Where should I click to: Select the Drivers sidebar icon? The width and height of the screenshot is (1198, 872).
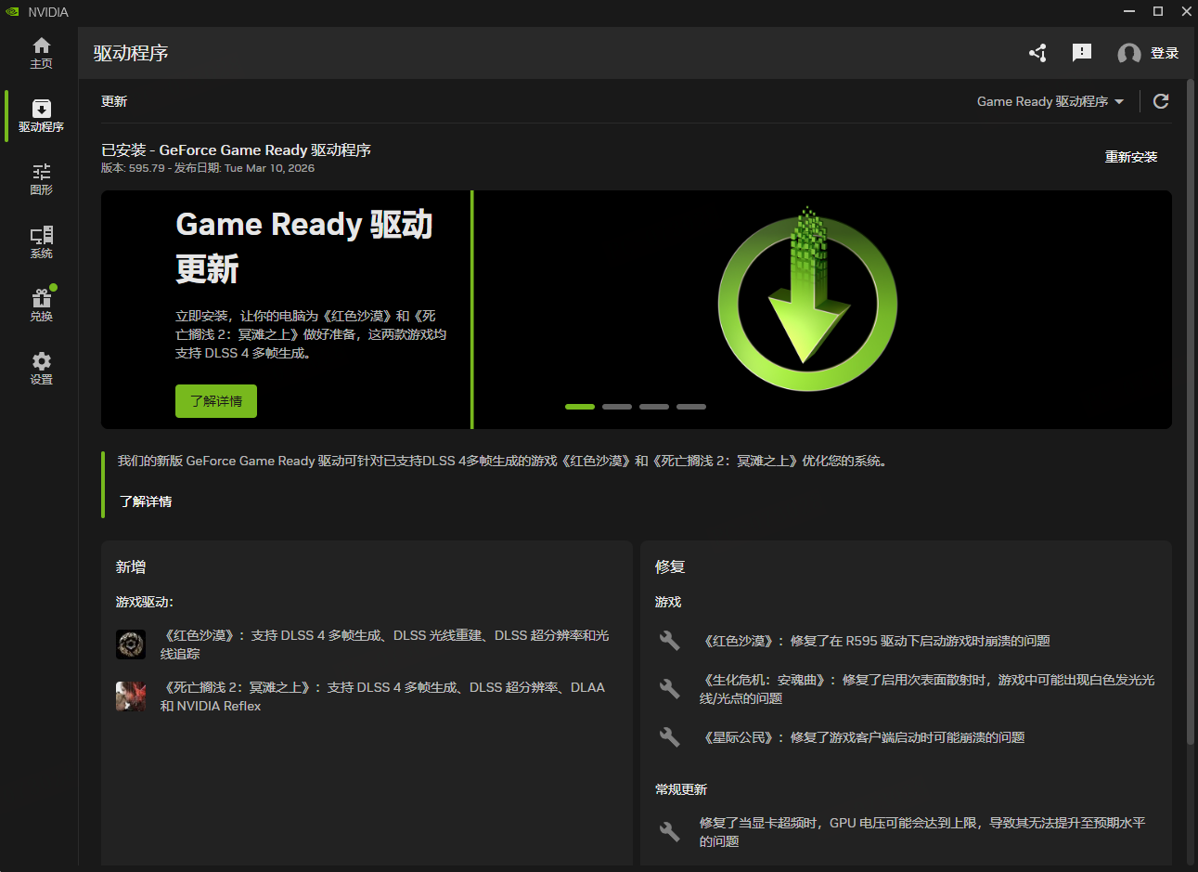(x=41, y=116)
